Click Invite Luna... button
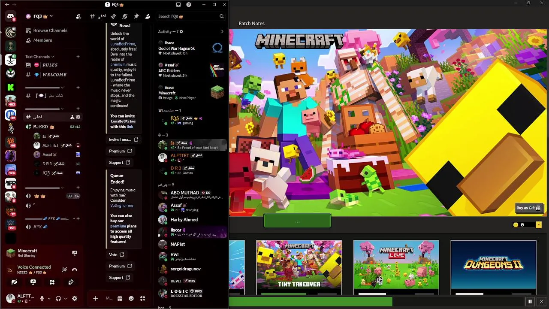 [124, 139]
